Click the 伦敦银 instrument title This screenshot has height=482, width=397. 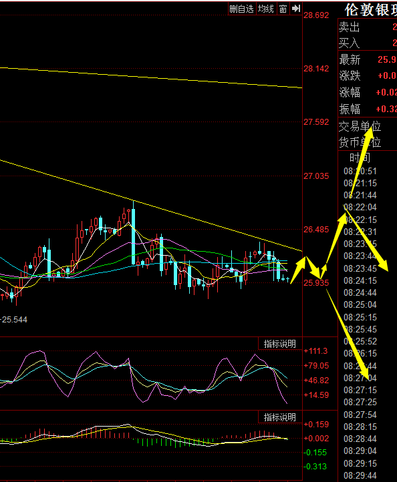coord(370,10)
